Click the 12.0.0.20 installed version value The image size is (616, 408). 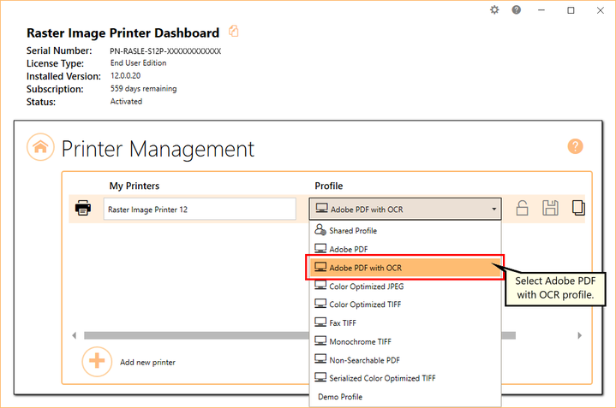(125, 76)
